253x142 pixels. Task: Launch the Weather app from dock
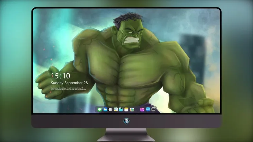105,109
